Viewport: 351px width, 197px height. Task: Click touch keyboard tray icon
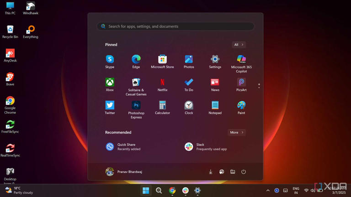[x=285, y=191]
